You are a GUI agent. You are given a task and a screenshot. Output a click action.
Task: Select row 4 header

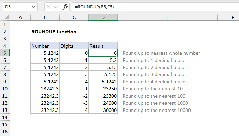5,46
